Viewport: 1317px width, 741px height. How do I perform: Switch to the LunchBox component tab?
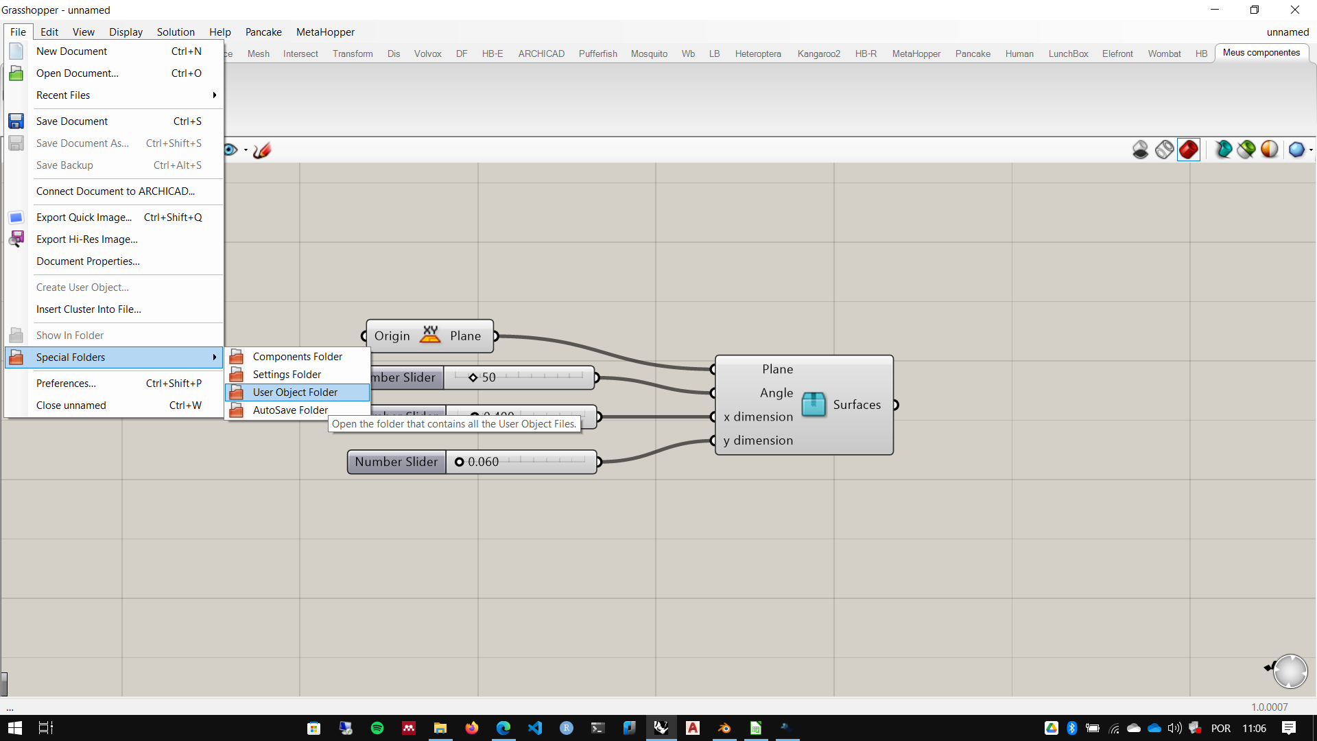(x=1068, y=54)
